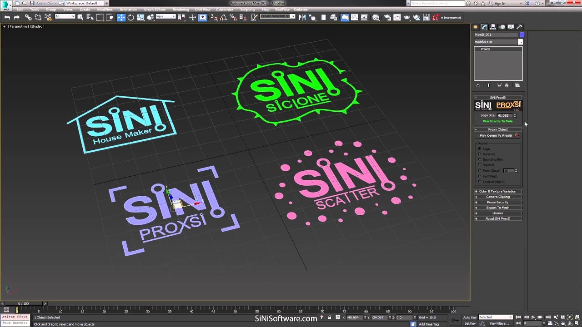
Task: Expand the Export To Mesh rollout
Action: [x=498, y=208]
